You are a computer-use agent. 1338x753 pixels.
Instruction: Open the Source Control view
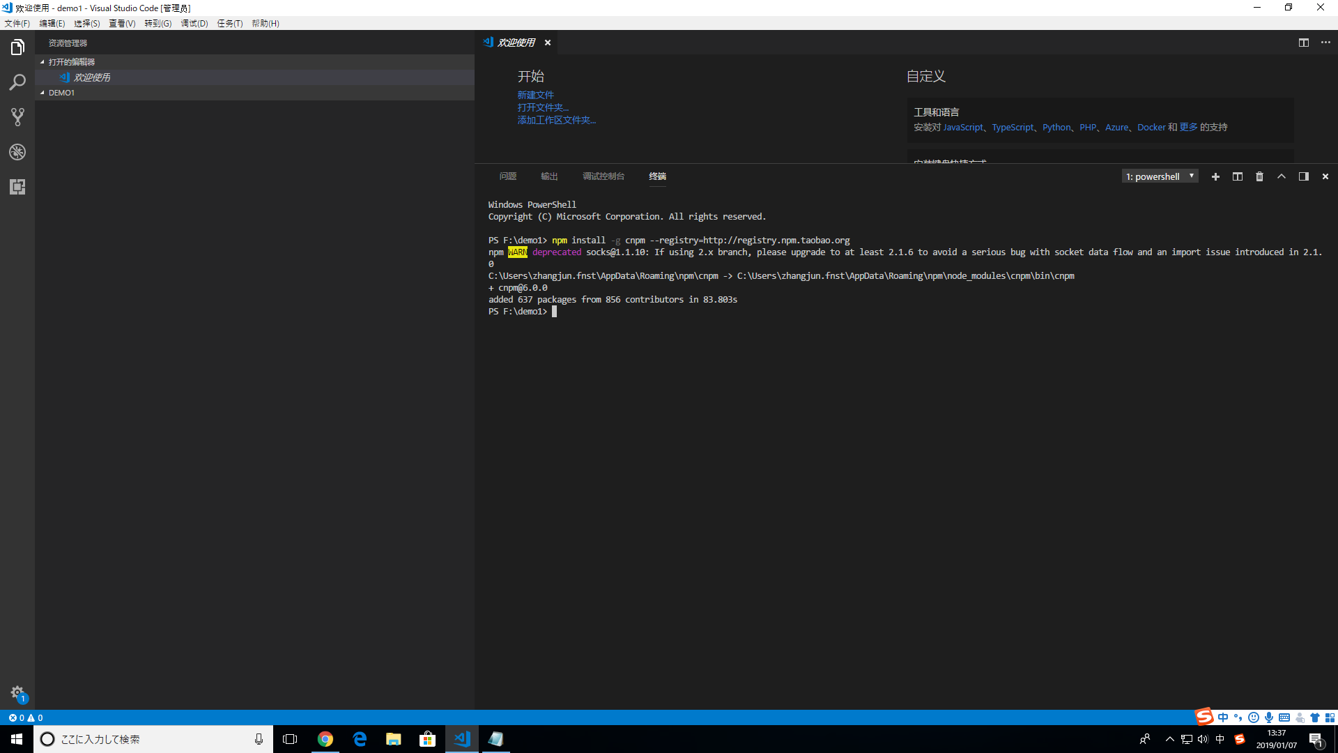click(x=17, y=117)
